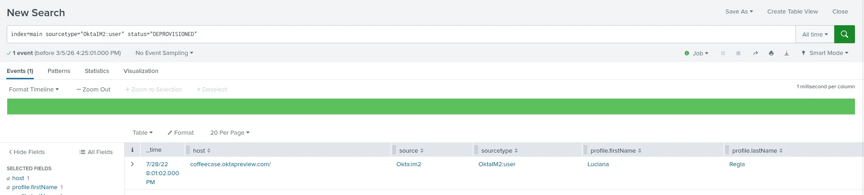Click the host value coffeecase.oktapreview.com/

point(231,164)
